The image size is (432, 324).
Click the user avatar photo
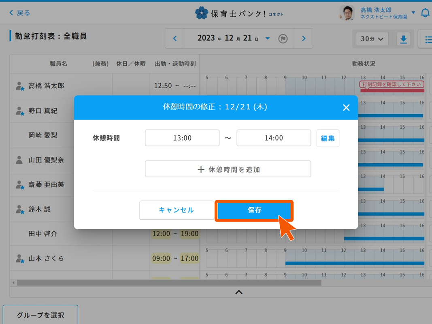pos(347,12)
